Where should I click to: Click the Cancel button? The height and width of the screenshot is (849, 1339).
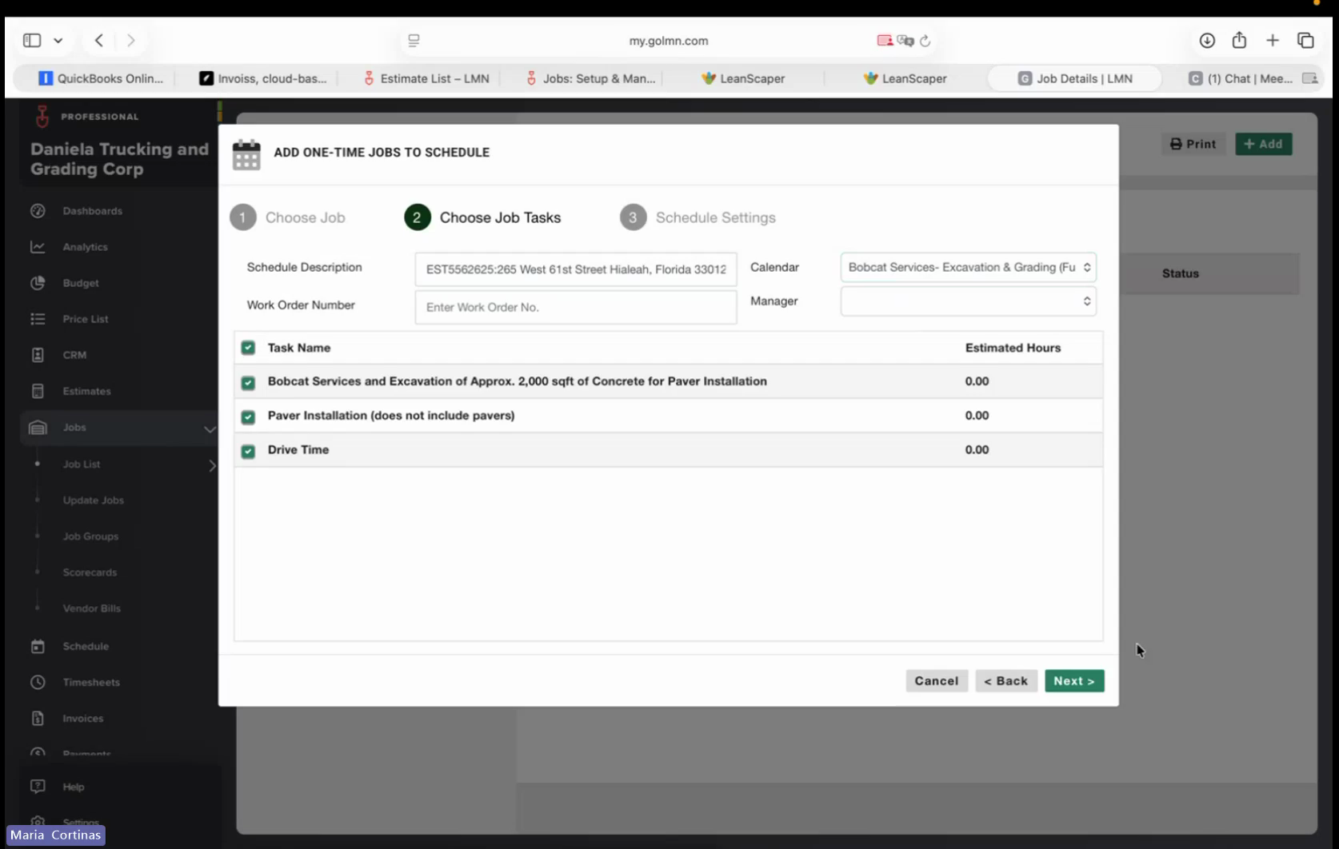pos(937,681)
